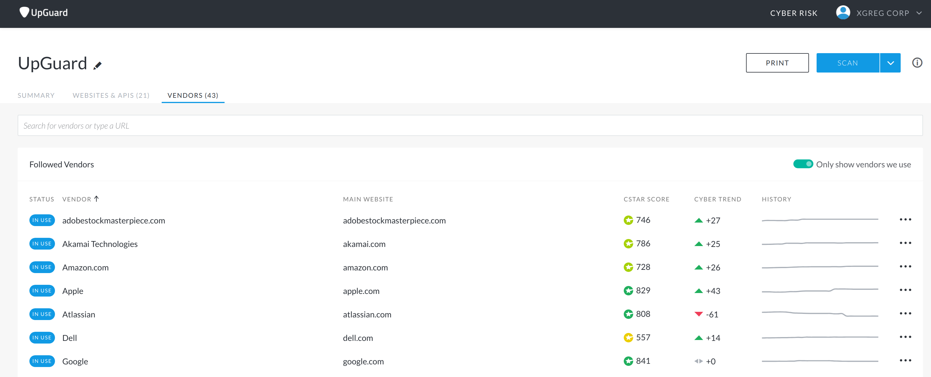931x377 pixels.
Task: Open the Akamai Technologies vendor link
Action: coord(100,244)
